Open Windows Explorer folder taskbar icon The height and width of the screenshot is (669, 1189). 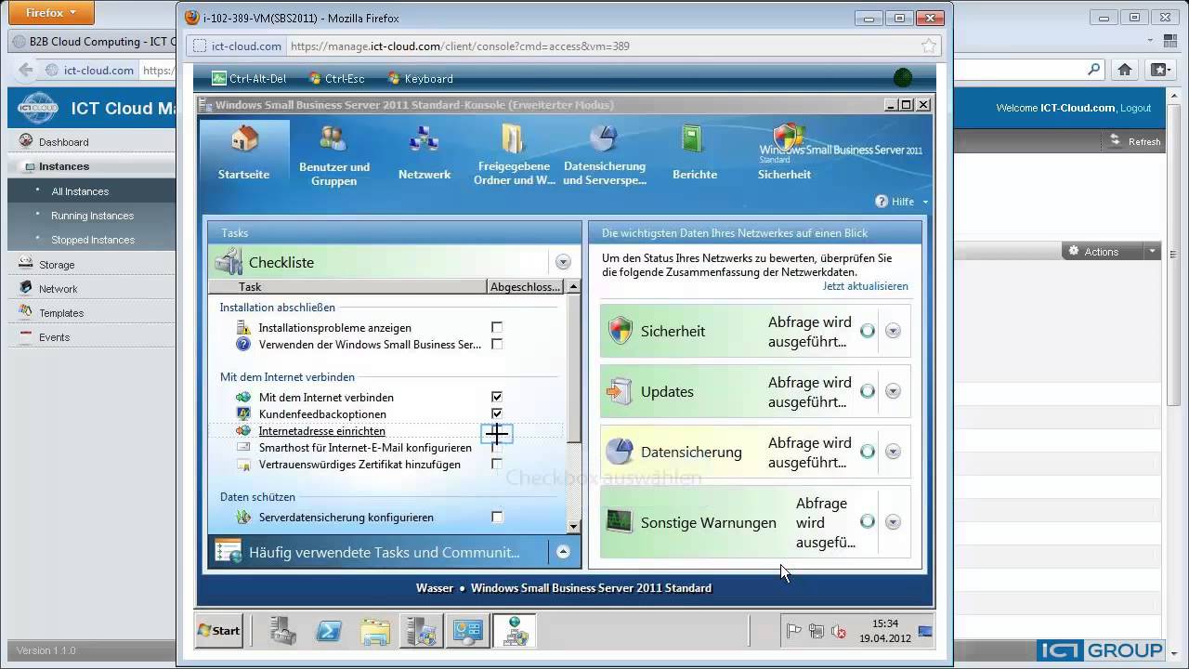[x=375, y=631]
